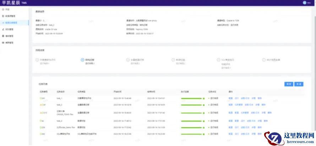Click the status icon in the task_1 row

[41, 98]
